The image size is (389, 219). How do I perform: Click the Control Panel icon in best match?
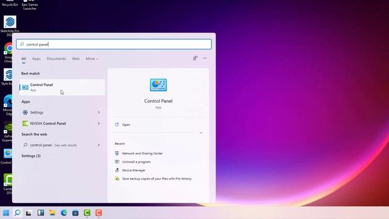click(26, 88)
